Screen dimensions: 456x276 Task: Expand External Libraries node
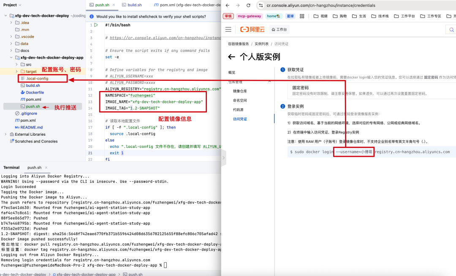pos(5,134)
